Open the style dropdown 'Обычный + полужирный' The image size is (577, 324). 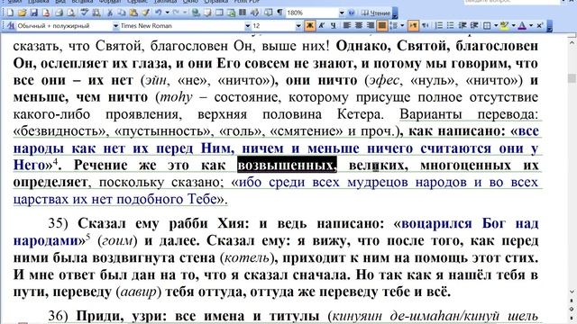[115, 26]
